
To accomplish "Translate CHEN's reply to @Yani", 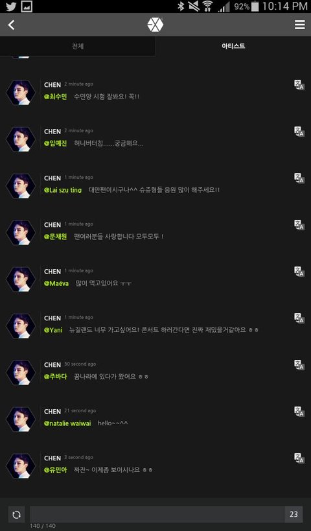I will tap(299, 318).
